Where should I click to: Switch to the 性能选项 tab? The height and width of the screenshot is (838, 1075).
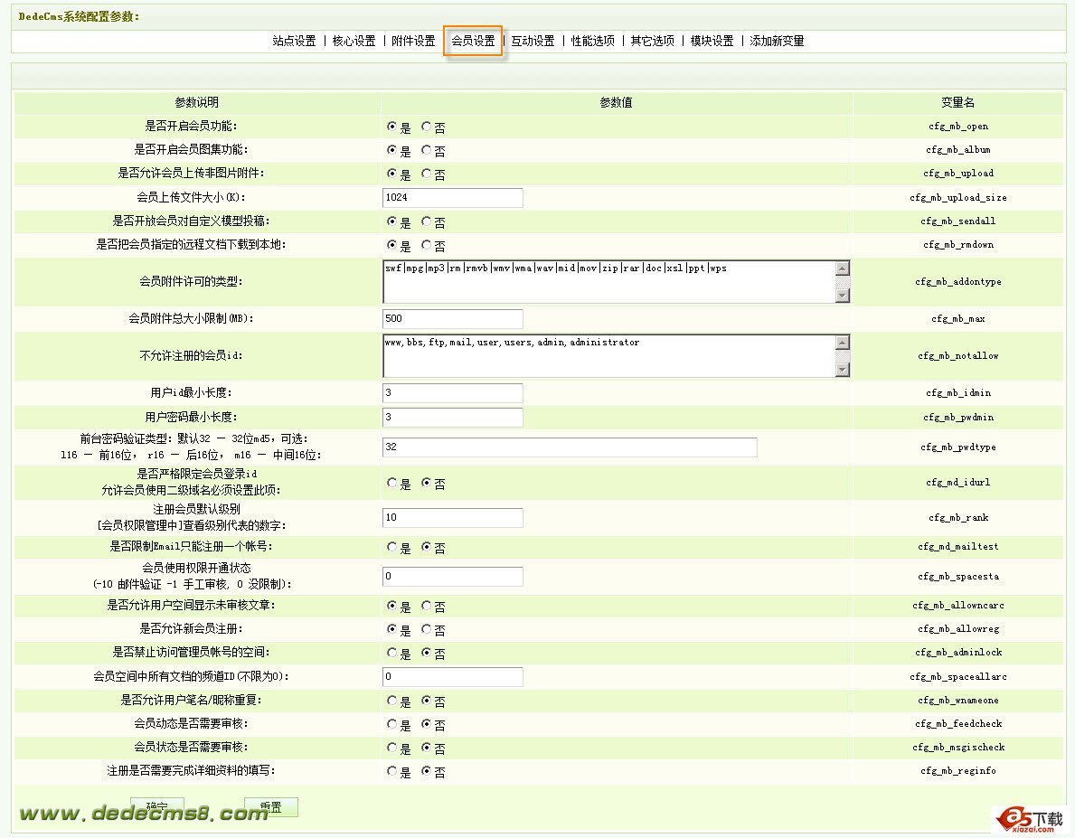[x=592, y=41]
